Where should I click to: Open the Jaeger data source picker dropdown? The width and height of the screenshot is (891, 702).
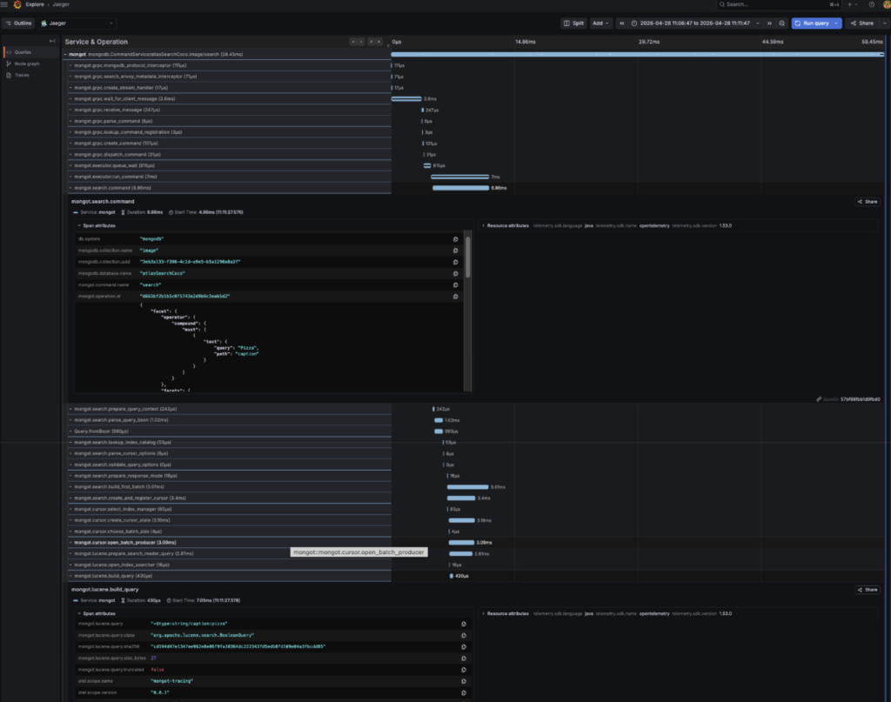click(x=77, y=23)
